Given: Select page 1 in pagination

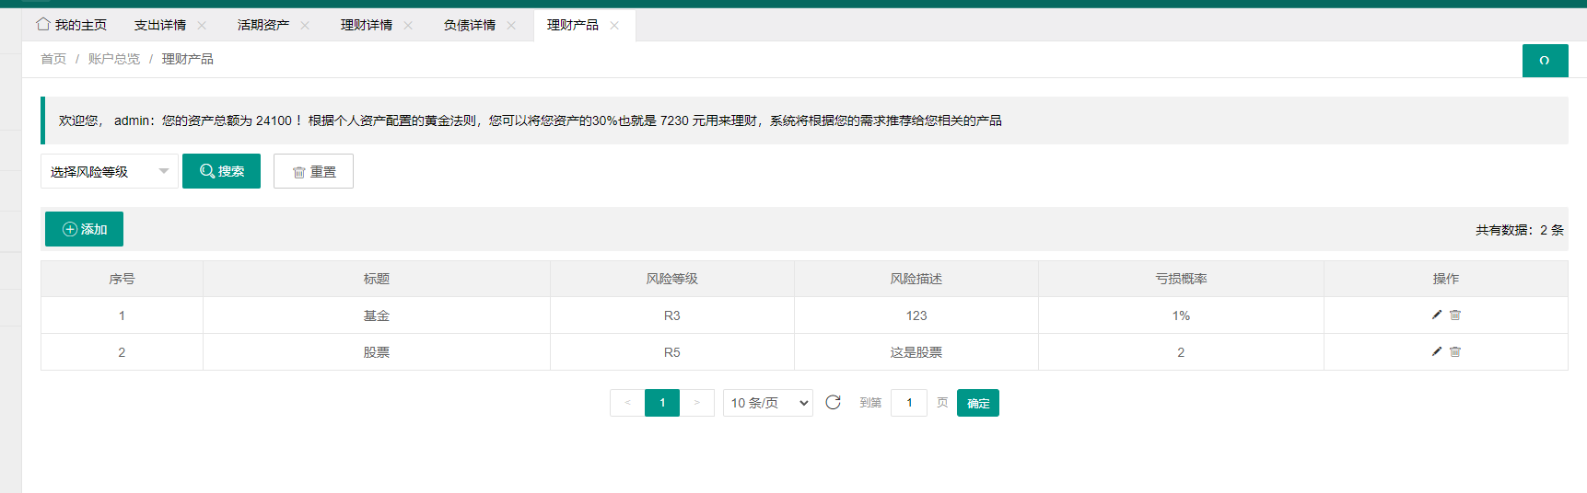Looking at the screenshot, I should [662, 403].
